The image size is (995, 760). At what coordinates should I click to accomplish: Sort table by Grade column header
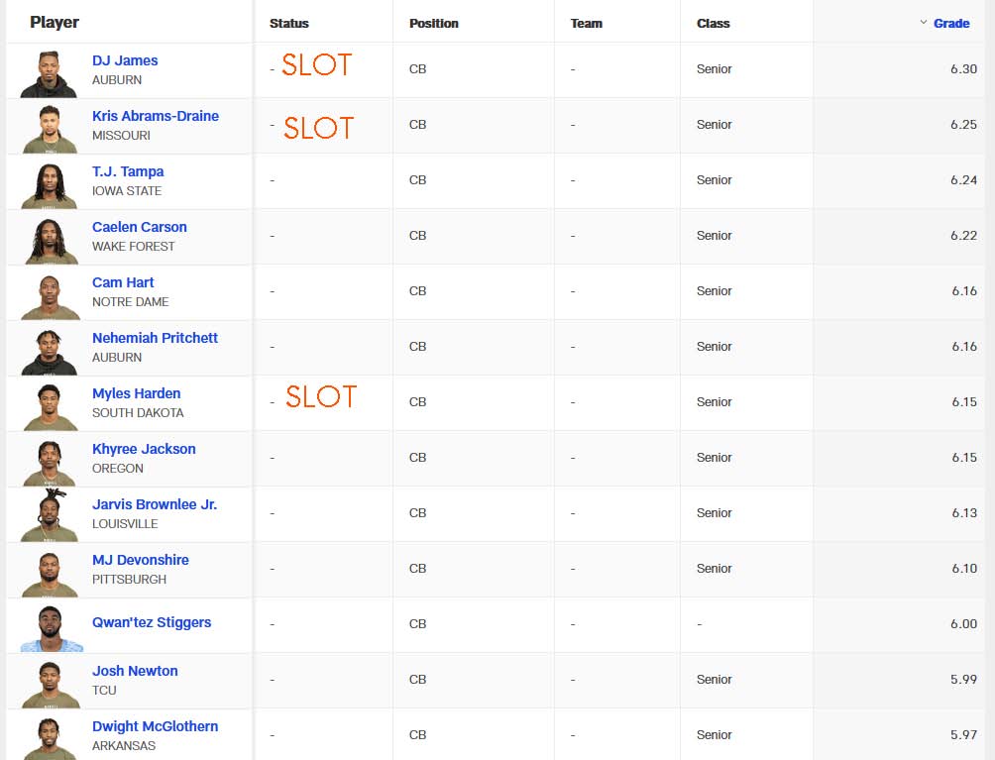click(950, 23)
